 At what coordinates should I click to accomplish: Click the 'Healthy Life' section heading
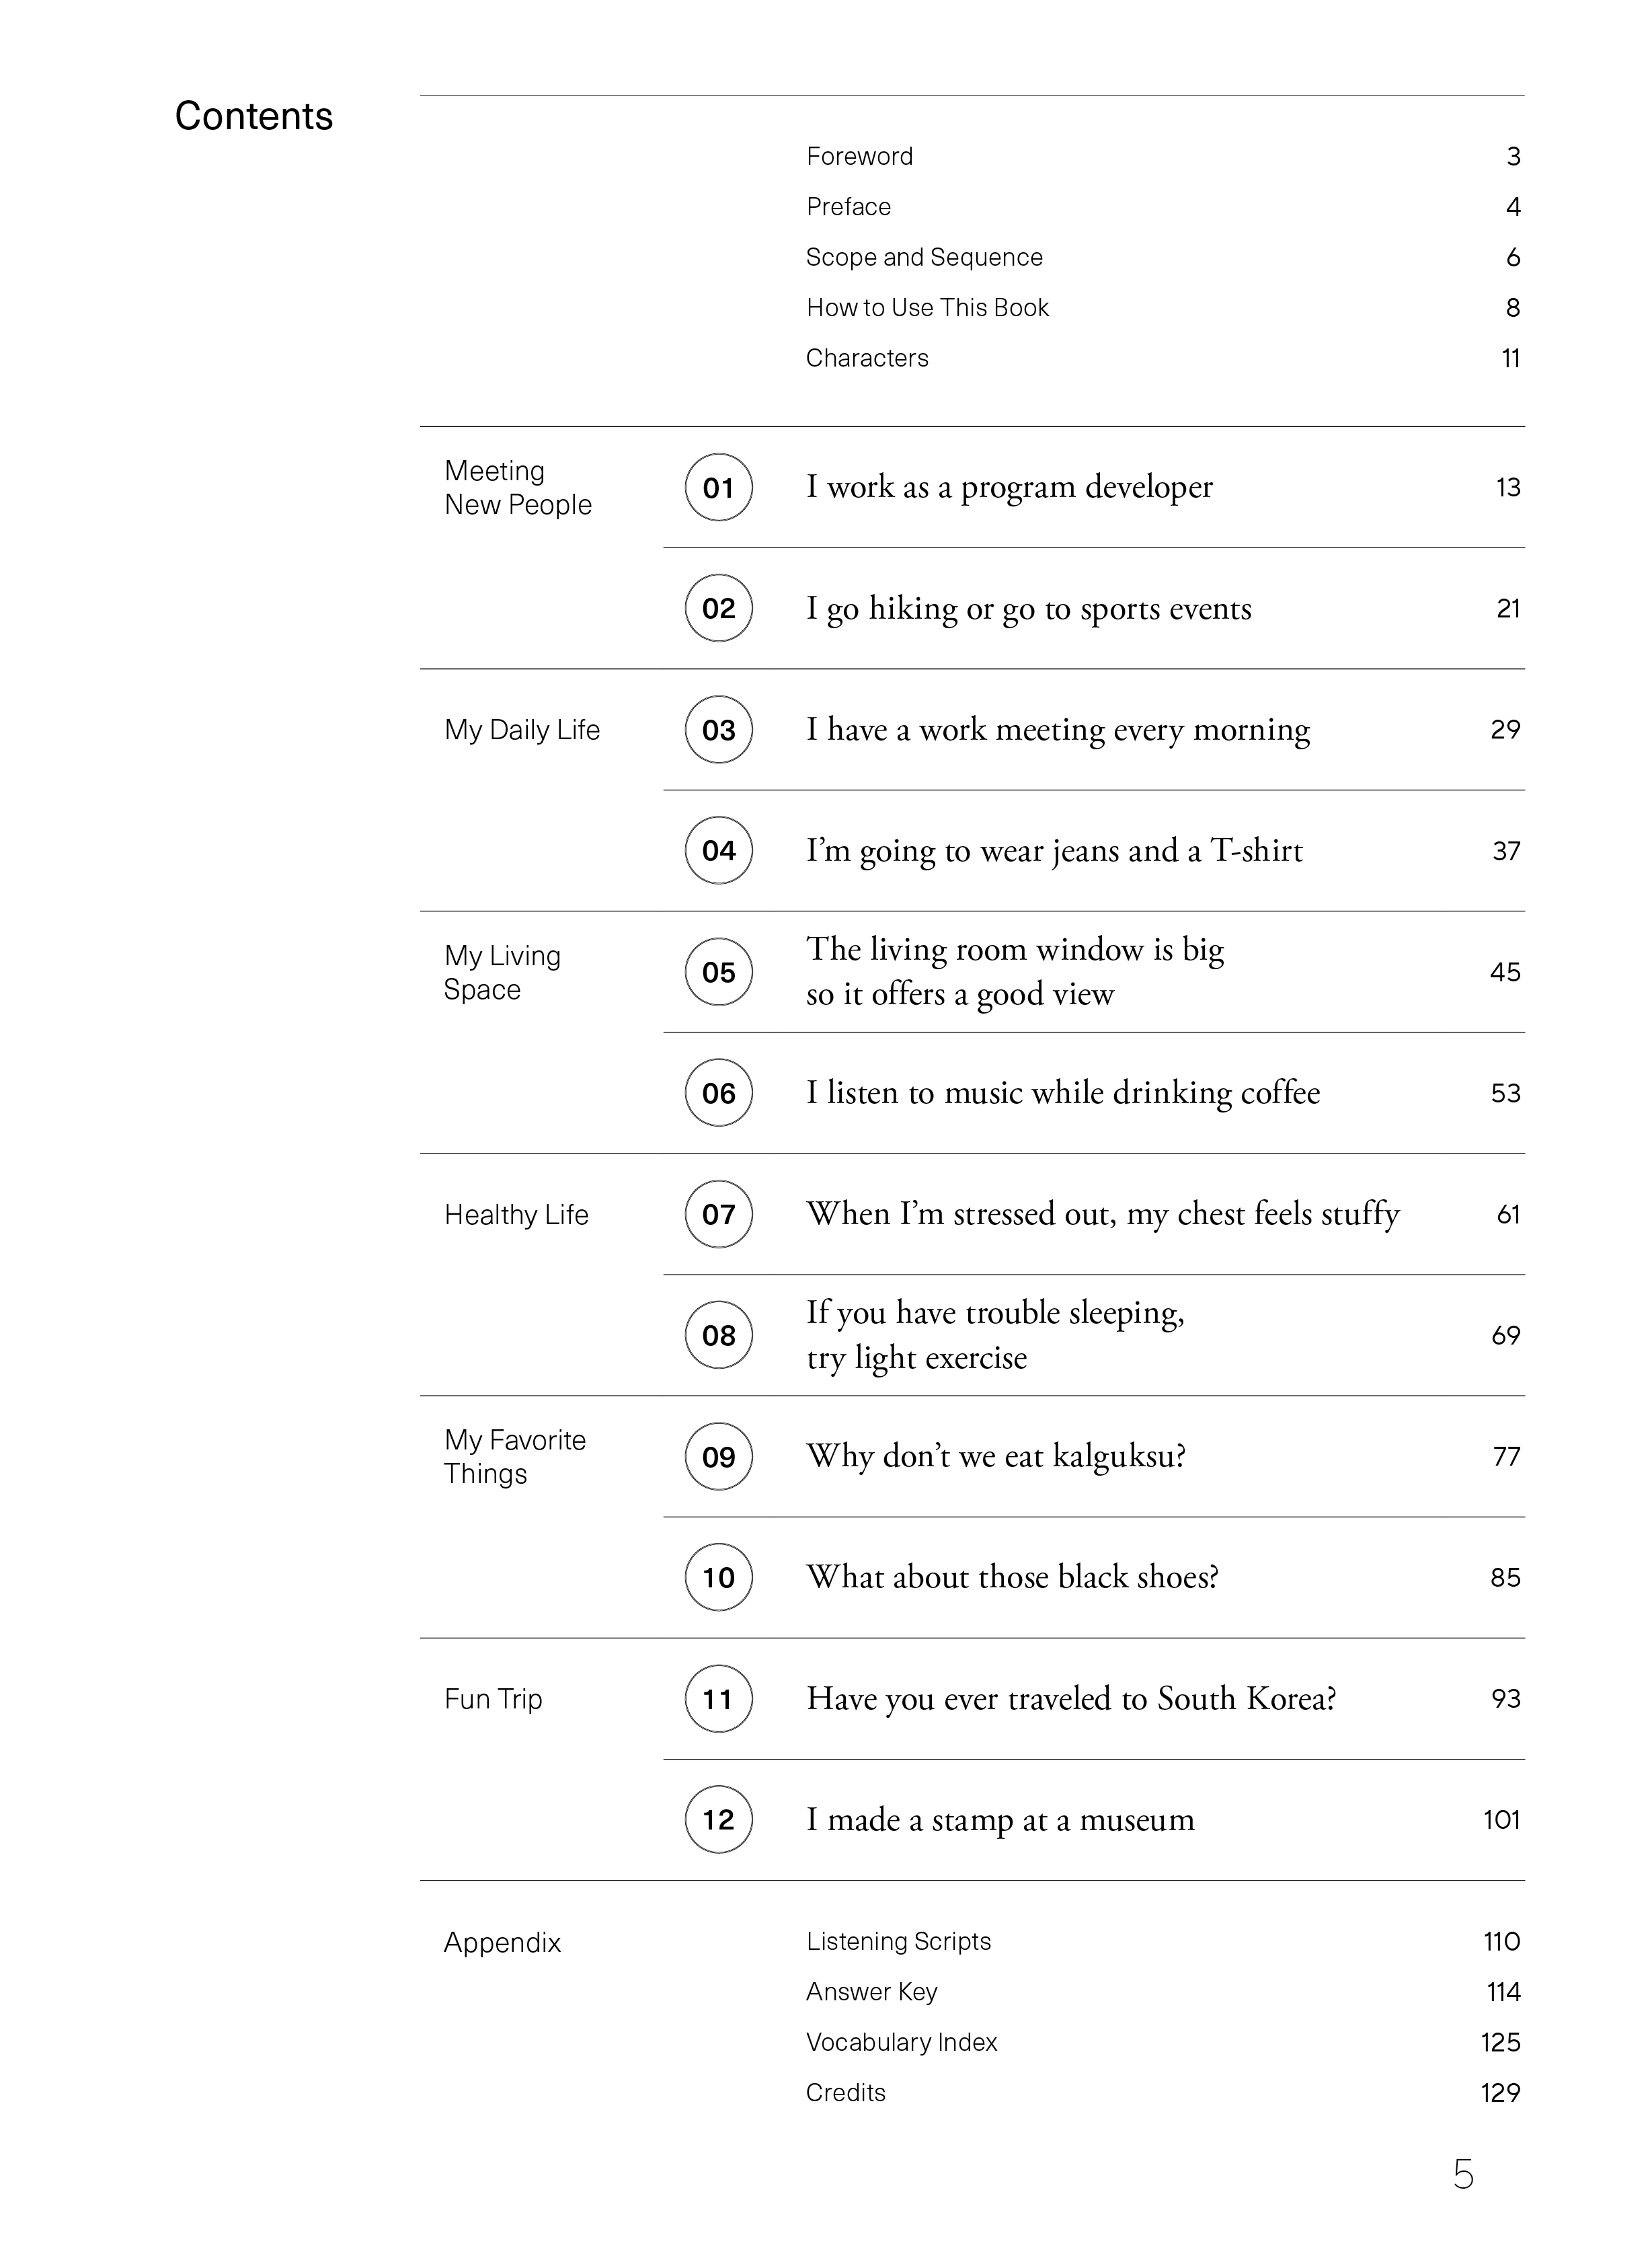pos(516,1215)
